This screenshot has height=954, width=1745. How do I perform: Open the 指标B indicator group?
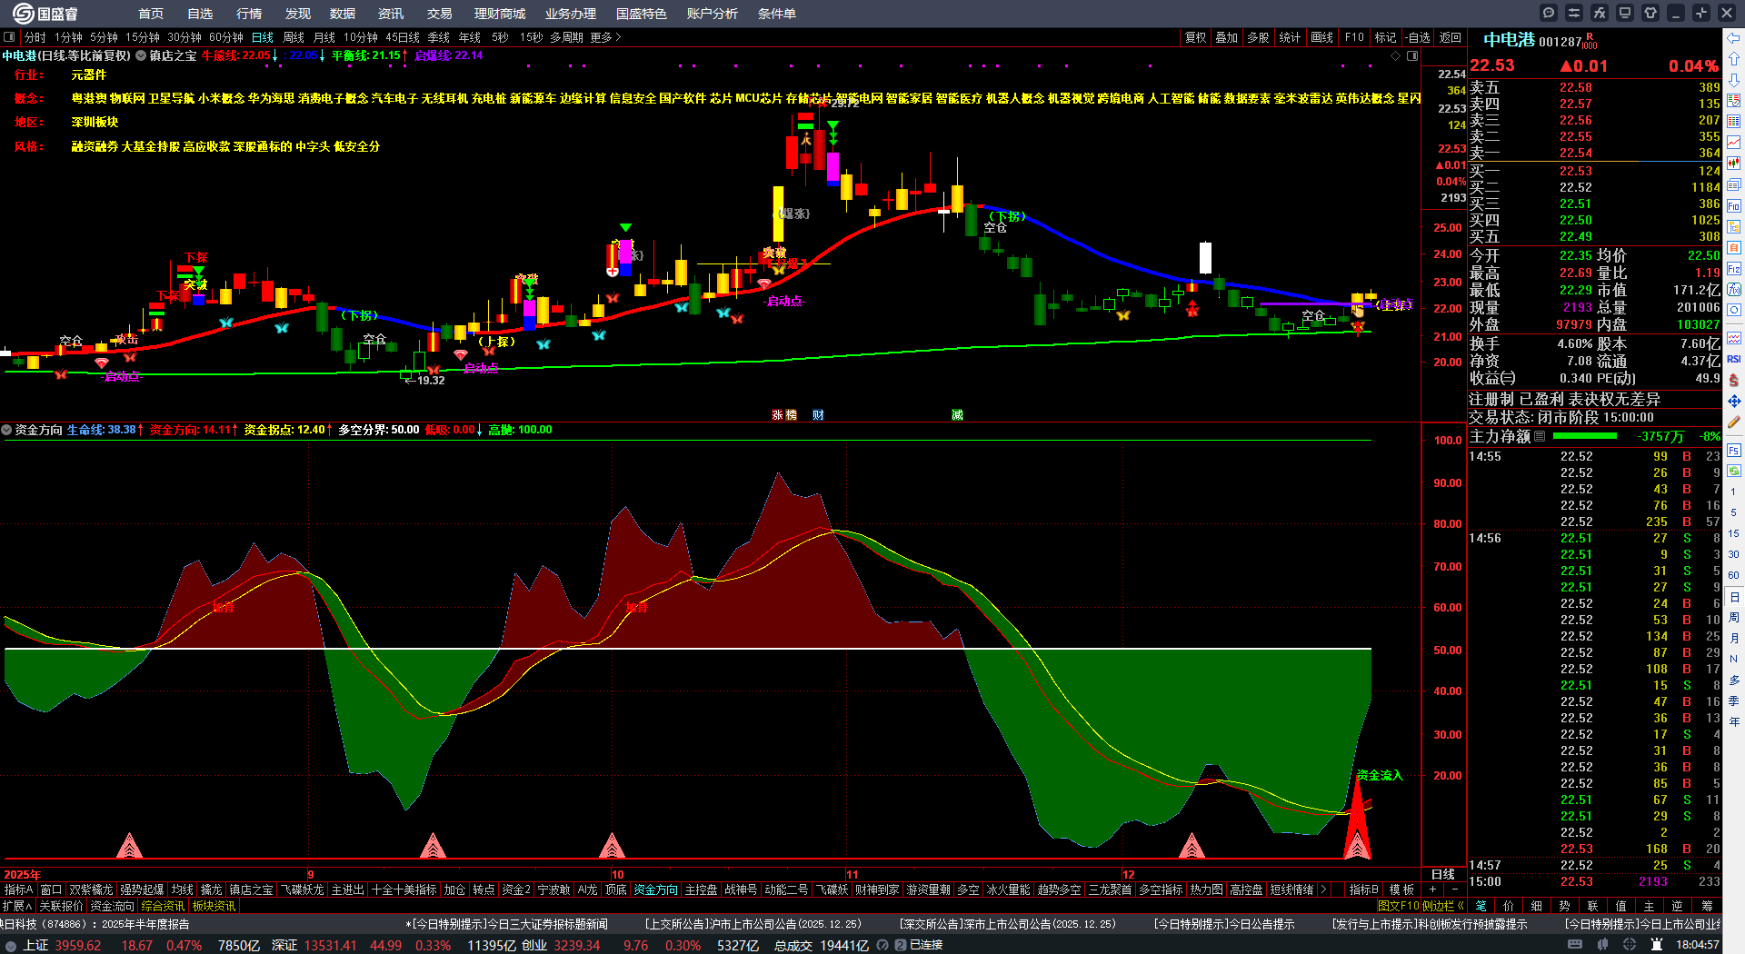1363,889
